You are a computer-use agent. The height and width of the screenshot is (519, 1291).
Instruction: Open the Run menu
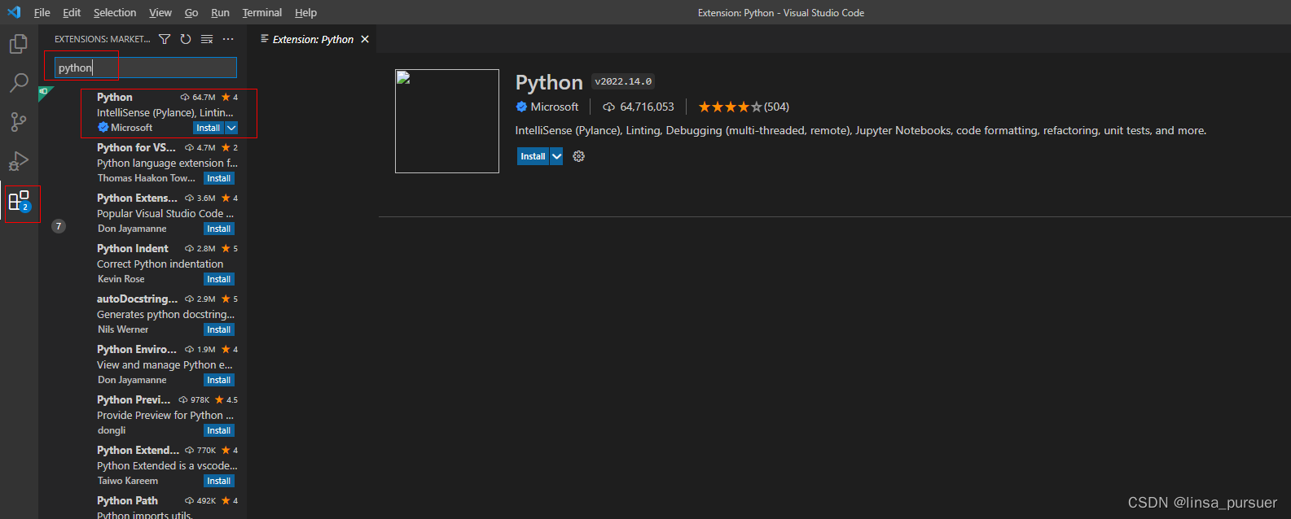(x=220, y=12)
